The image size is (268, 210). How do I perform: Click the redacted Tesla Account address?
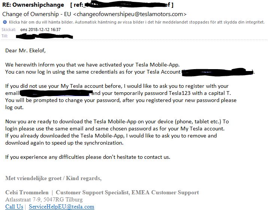pos(217,72)
